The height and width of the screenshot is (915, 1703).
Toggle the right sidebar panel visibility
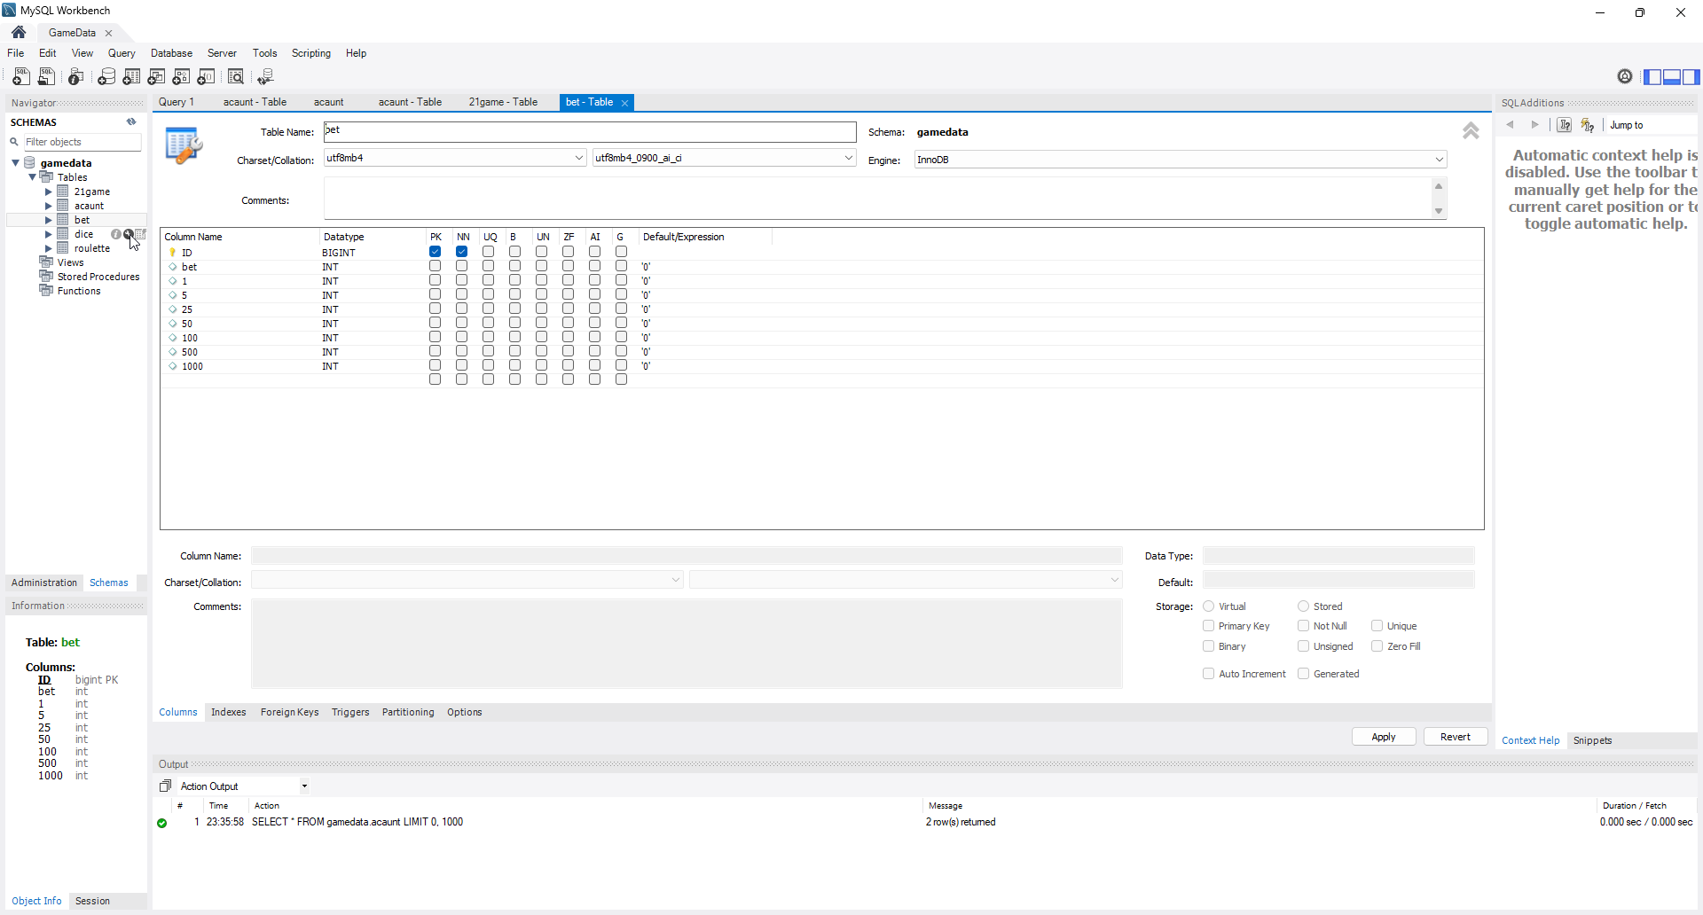pyautogui.click(x=1691, y=77)
